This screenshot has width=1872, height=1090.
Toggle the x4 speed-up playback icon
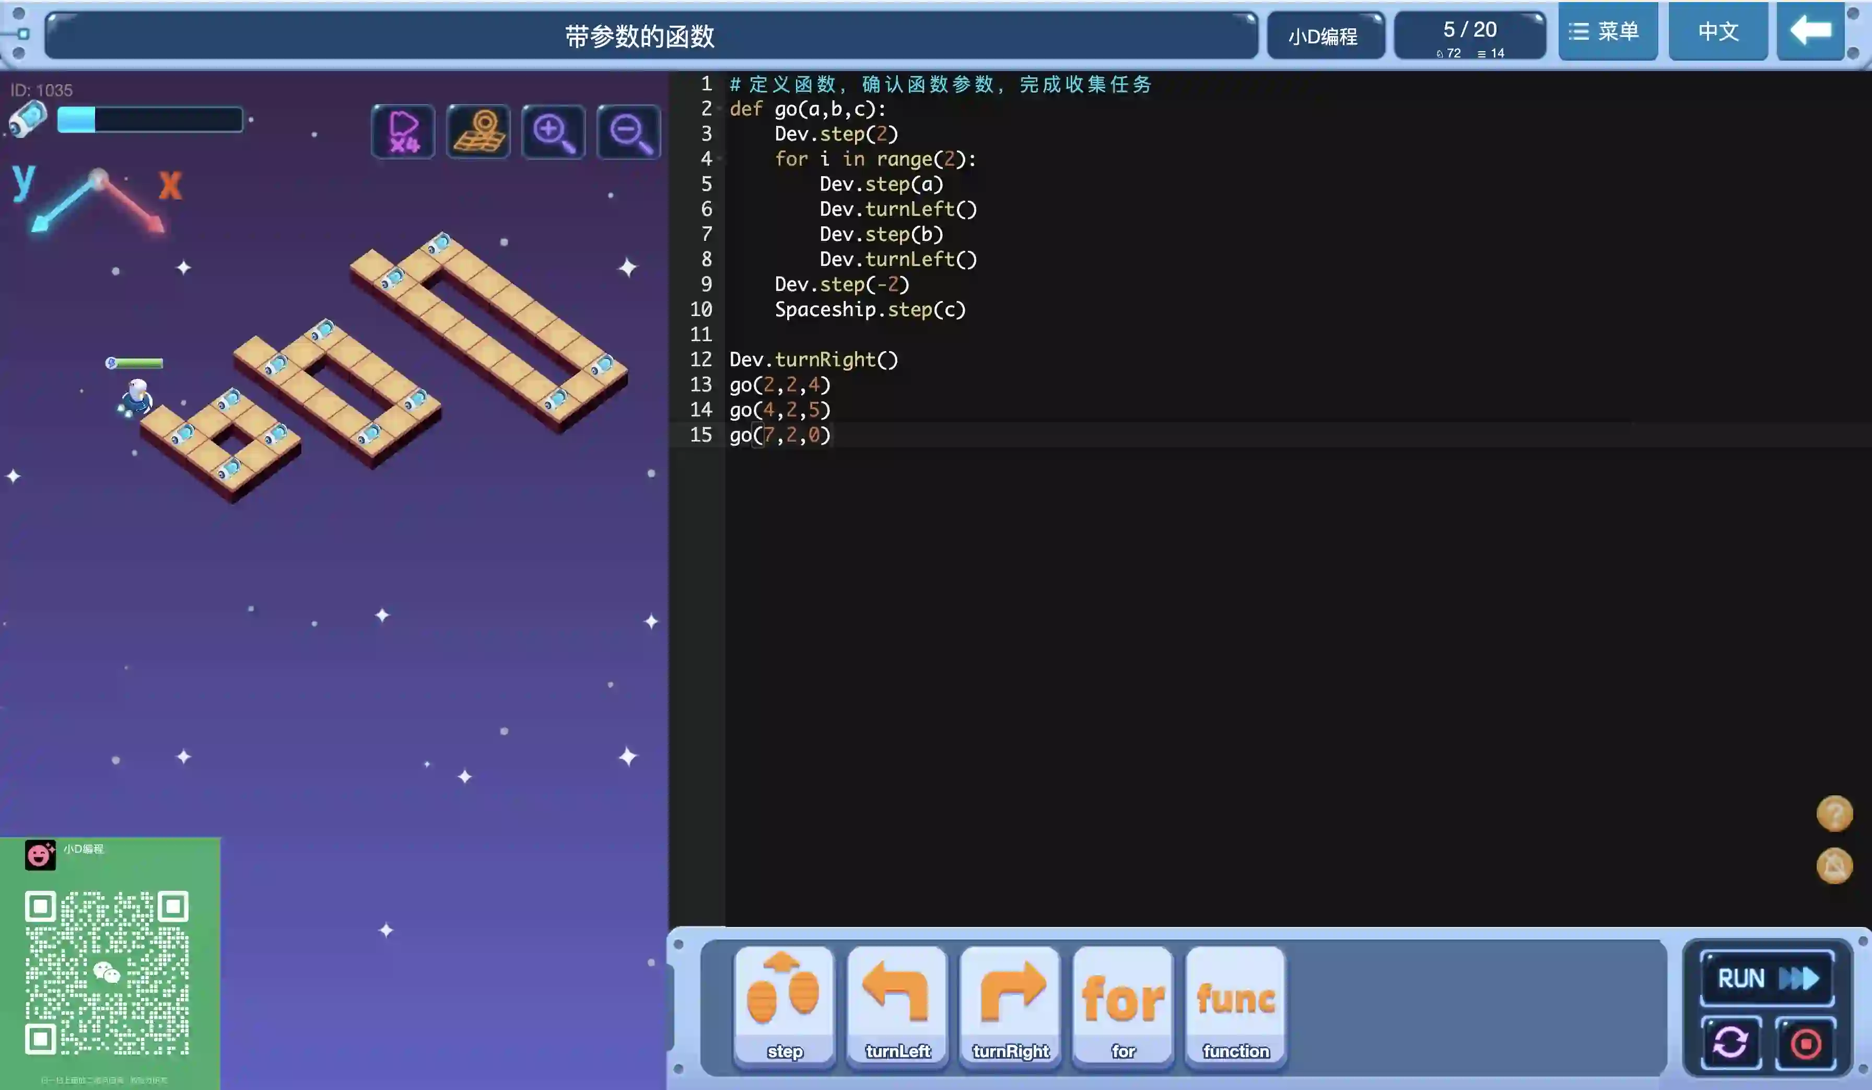click(x=403, y=132)
